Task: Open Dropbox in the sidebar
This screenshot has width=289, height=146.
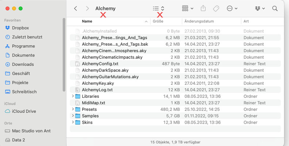Action: point(20,28)
